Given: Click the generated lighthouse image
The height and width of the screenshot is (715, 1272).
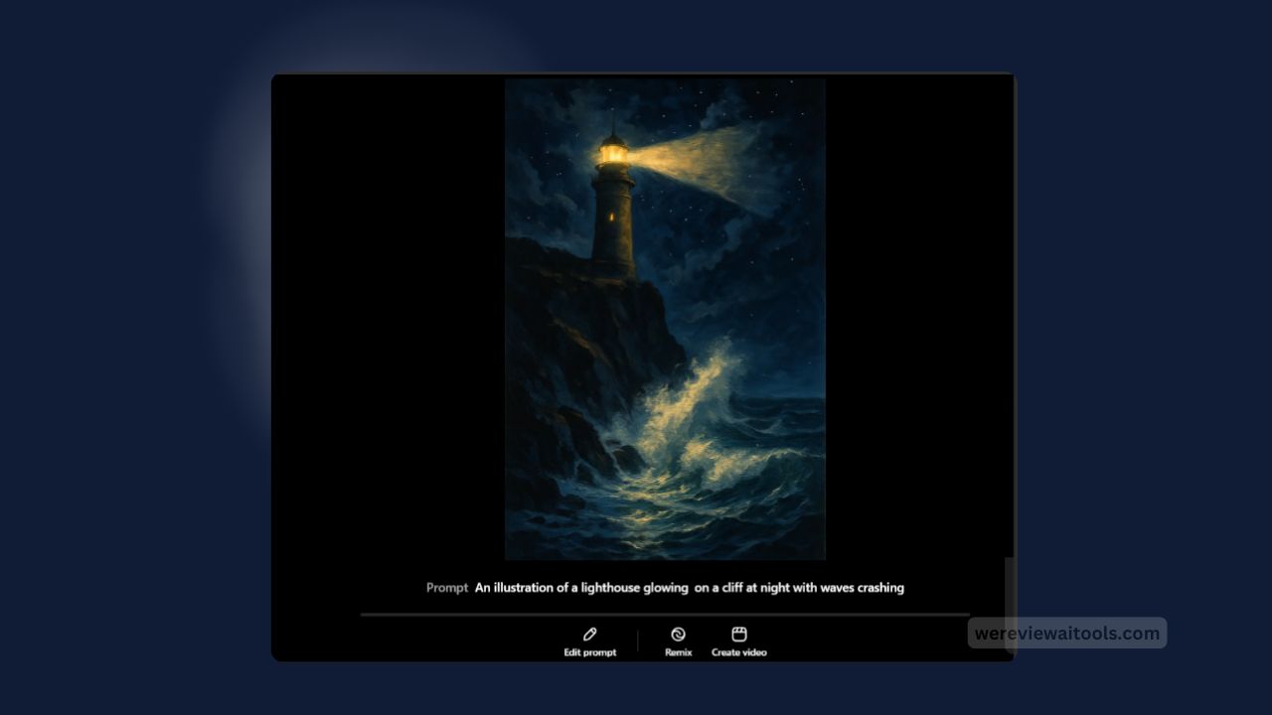Looking at the screenshot, I should click(665, 318).
